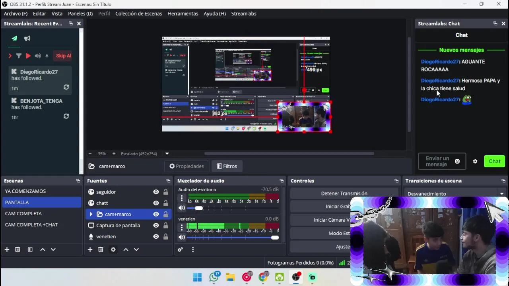Close the Recent Events dock
This screenshot has width=509, height=286.
pyautogui.click(x=79, y=23)
